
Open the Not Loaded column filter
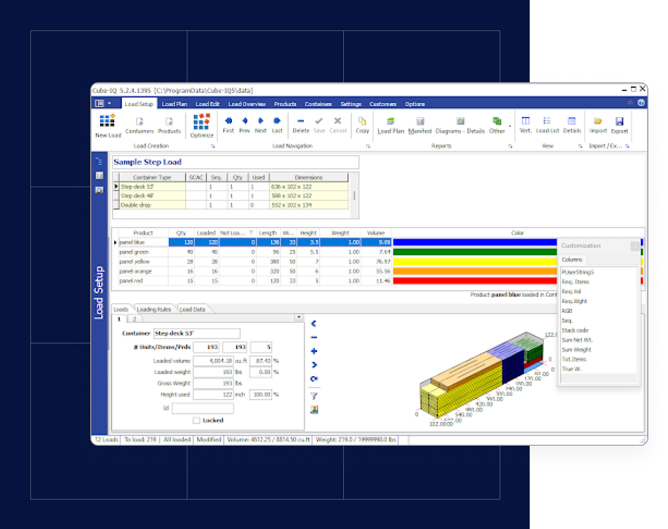click(251, 233)
